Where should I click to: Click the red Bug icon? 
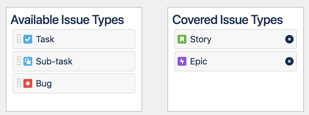(28, 83)
